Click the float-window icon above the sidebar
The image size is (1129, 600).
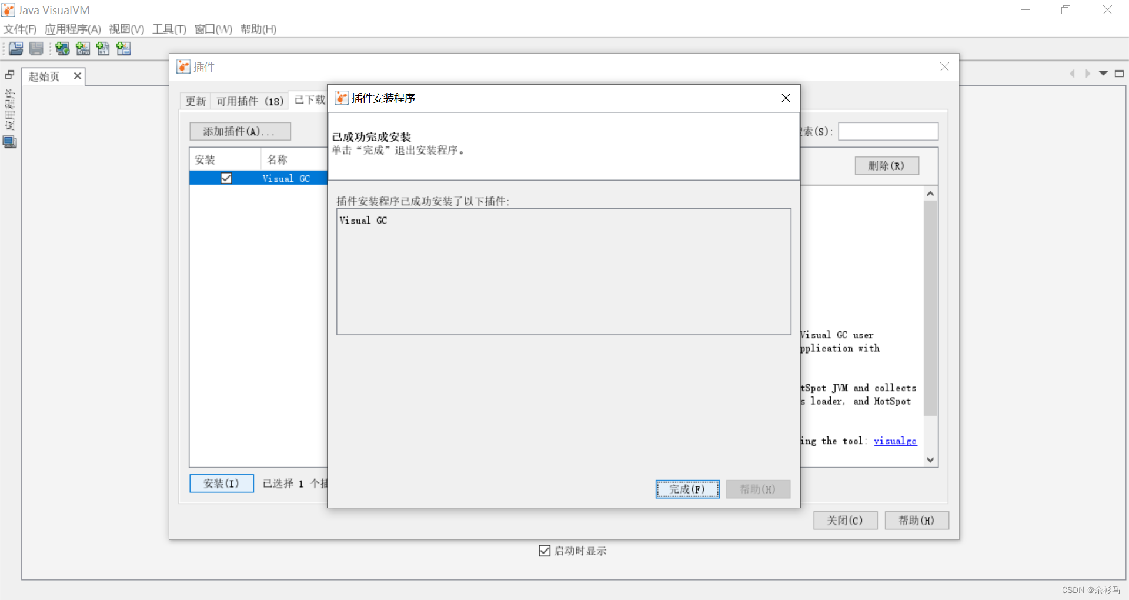coord(9,74)
